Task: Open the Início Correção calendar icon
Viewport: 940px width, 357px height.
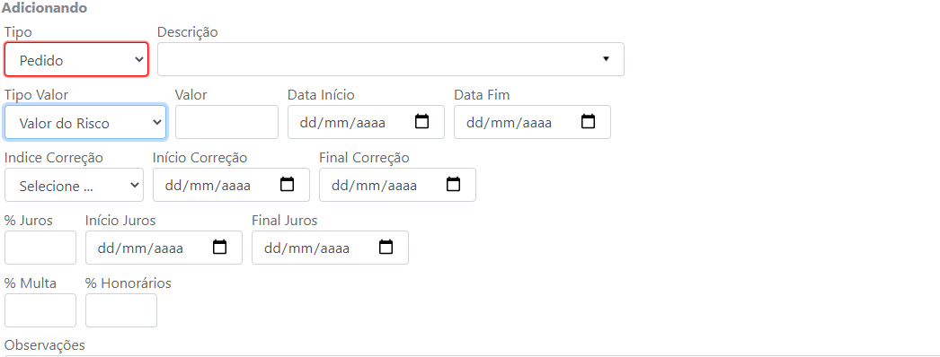Action: [x=288, y=185]
